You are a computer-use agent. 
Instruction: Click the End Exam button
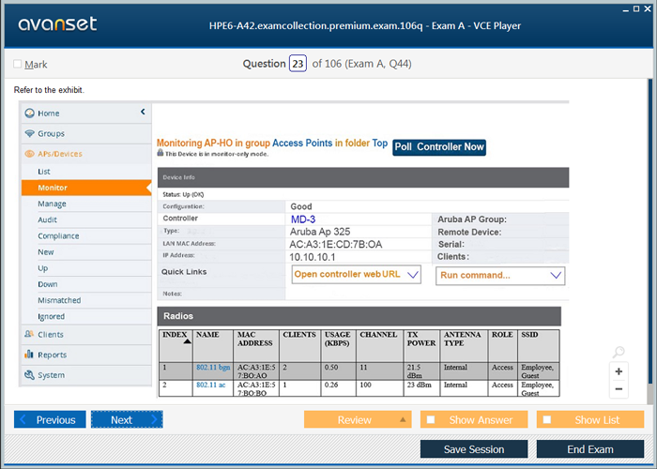pyautogui.click(x=590, y=449)
